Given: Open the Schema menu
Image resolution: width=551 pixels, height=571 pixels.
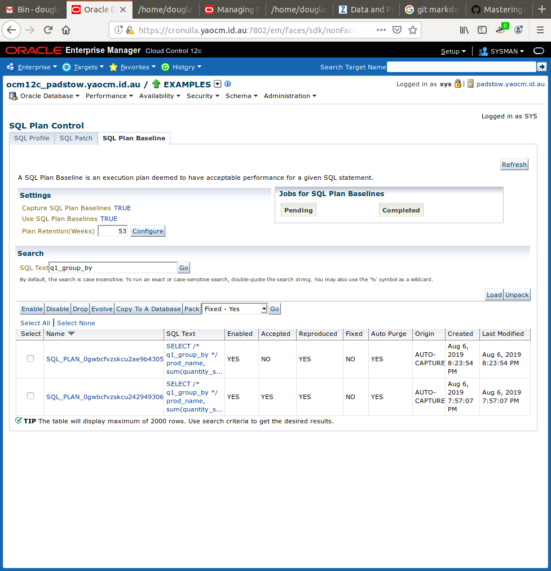Looking at the screenshot, I should pyautogui.click(x=241, y=96).
